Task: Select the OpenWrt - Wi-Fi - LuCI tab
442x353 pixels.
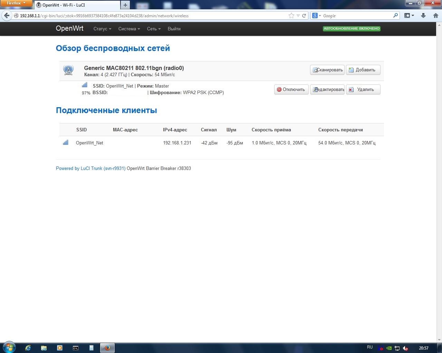Action: [77, 5]
